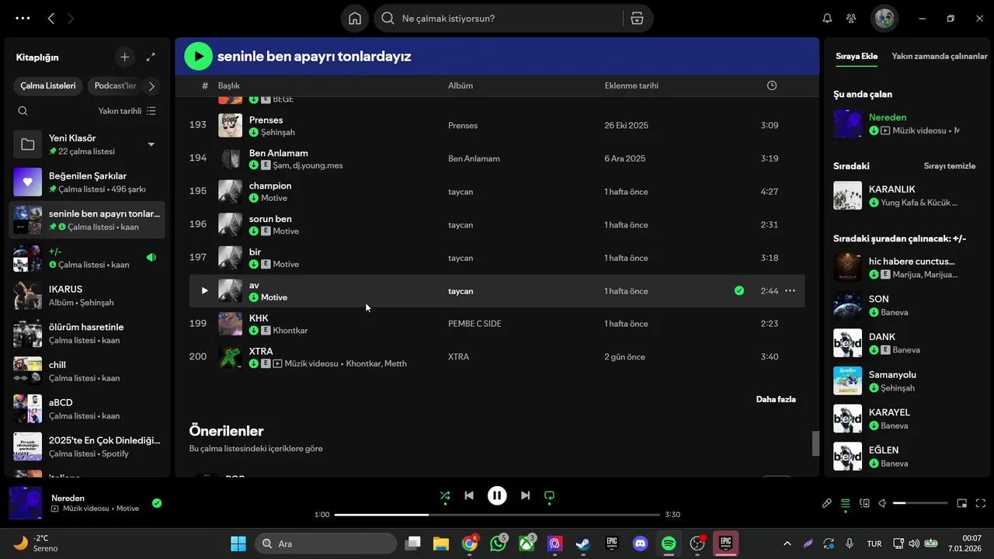Viewport: 994px width, 559px height.
Task: Toggle the green checkmark on track av
Action: tap(739, 290)
